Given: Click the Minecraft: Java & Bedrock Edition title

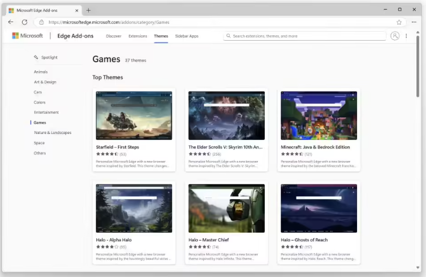Looking at the screenshot, I should point(315,147).
